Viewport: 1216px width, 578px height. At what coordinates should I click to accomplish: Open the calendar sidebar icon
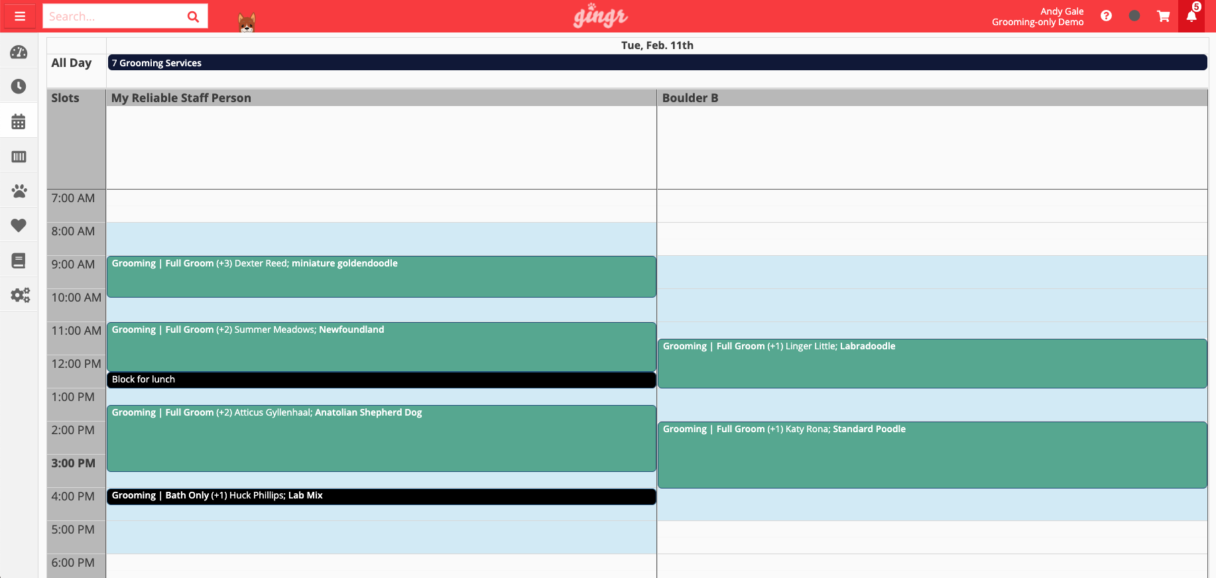(x=19, y=121)
